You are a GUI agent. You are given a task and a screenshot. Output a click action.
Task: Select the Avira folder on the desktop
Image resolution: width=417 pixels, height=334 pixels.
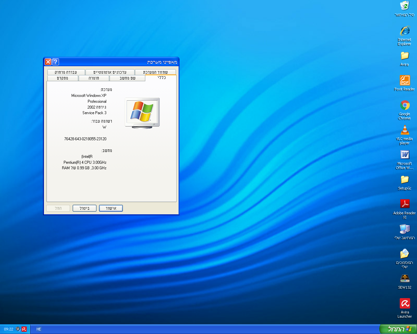[x=404, y=59]
